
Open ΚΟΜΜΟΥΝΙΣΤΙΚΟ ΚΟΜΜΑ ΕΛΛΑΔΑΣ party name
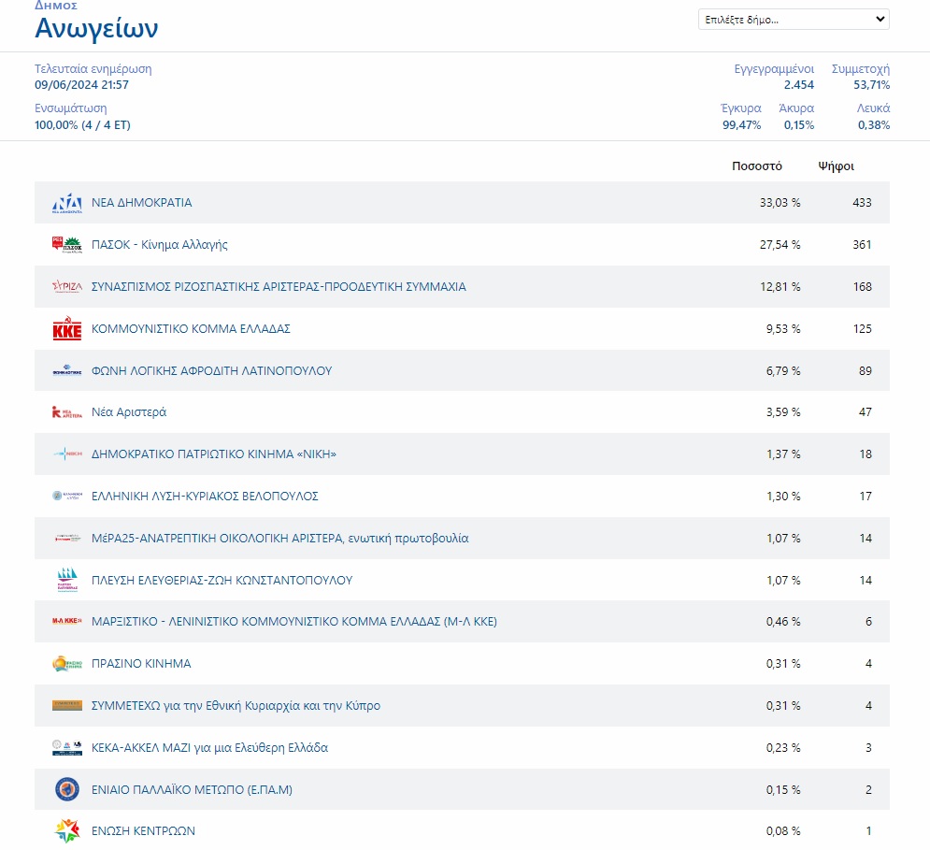coord(191,328)
